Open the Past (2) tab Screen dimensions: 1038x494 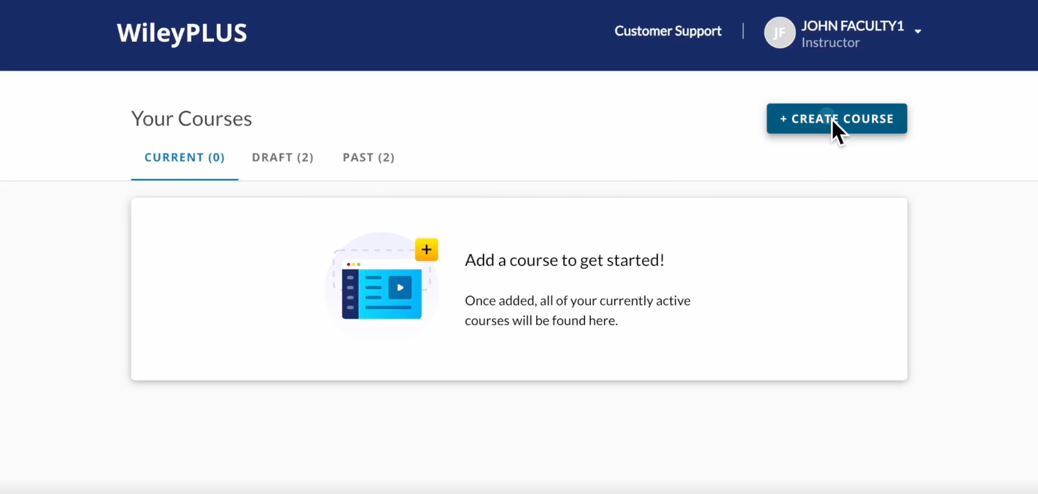tap(368, 157)
